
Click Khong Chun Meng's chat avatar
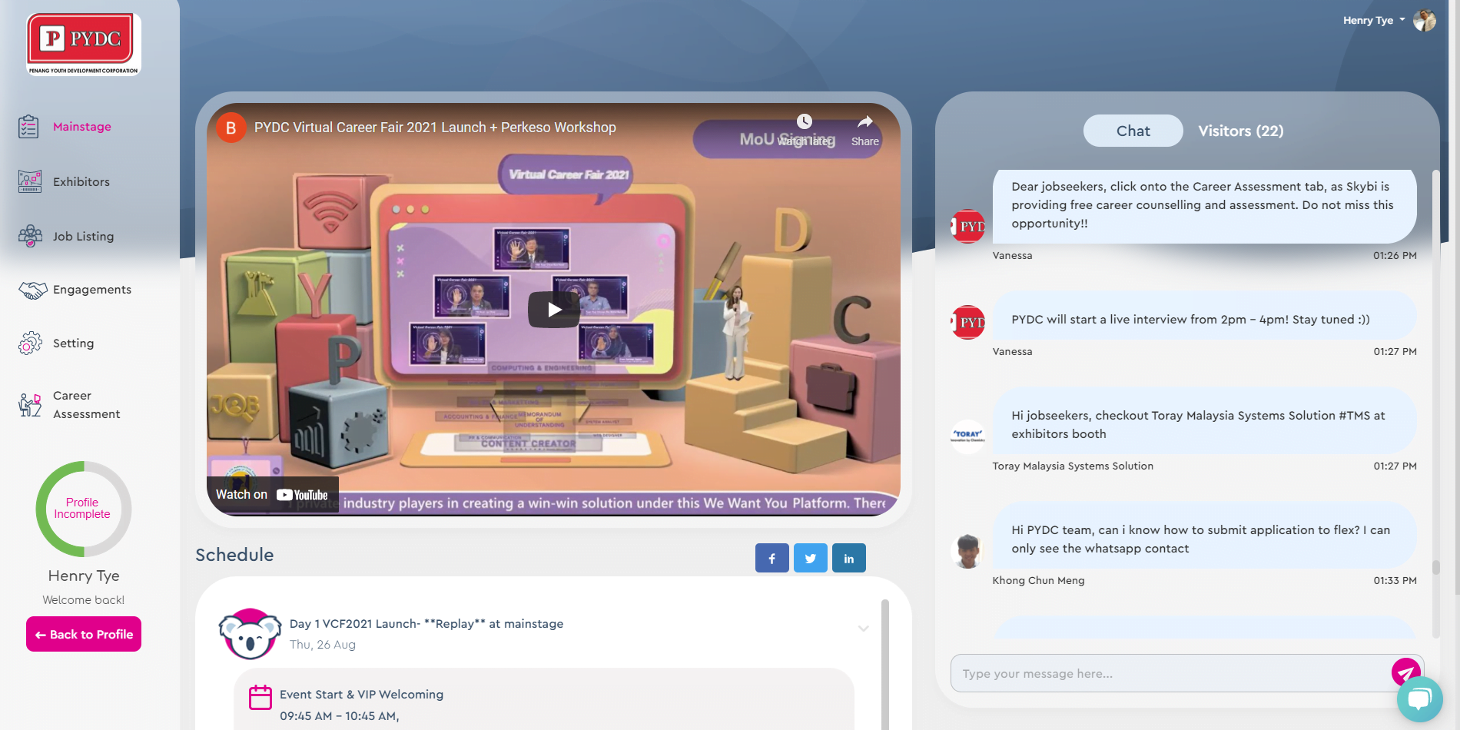pos(967,551)
